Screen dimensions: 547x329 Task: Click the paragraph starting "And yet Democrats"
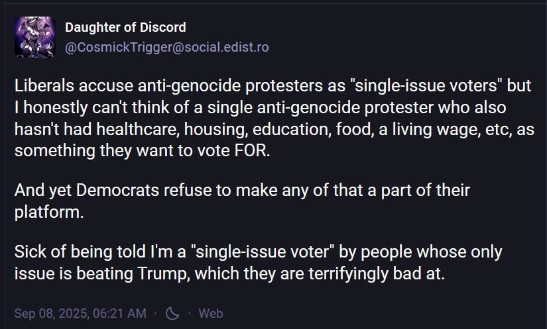[242, 201]
